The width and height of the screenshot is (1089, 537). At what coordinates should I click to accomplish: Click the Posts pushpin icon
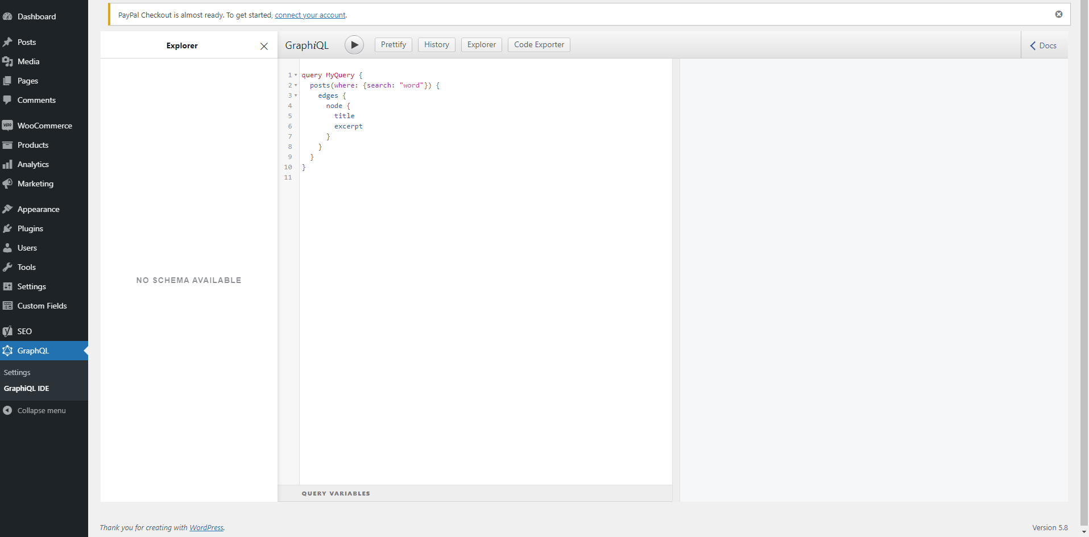click(7, 42)
